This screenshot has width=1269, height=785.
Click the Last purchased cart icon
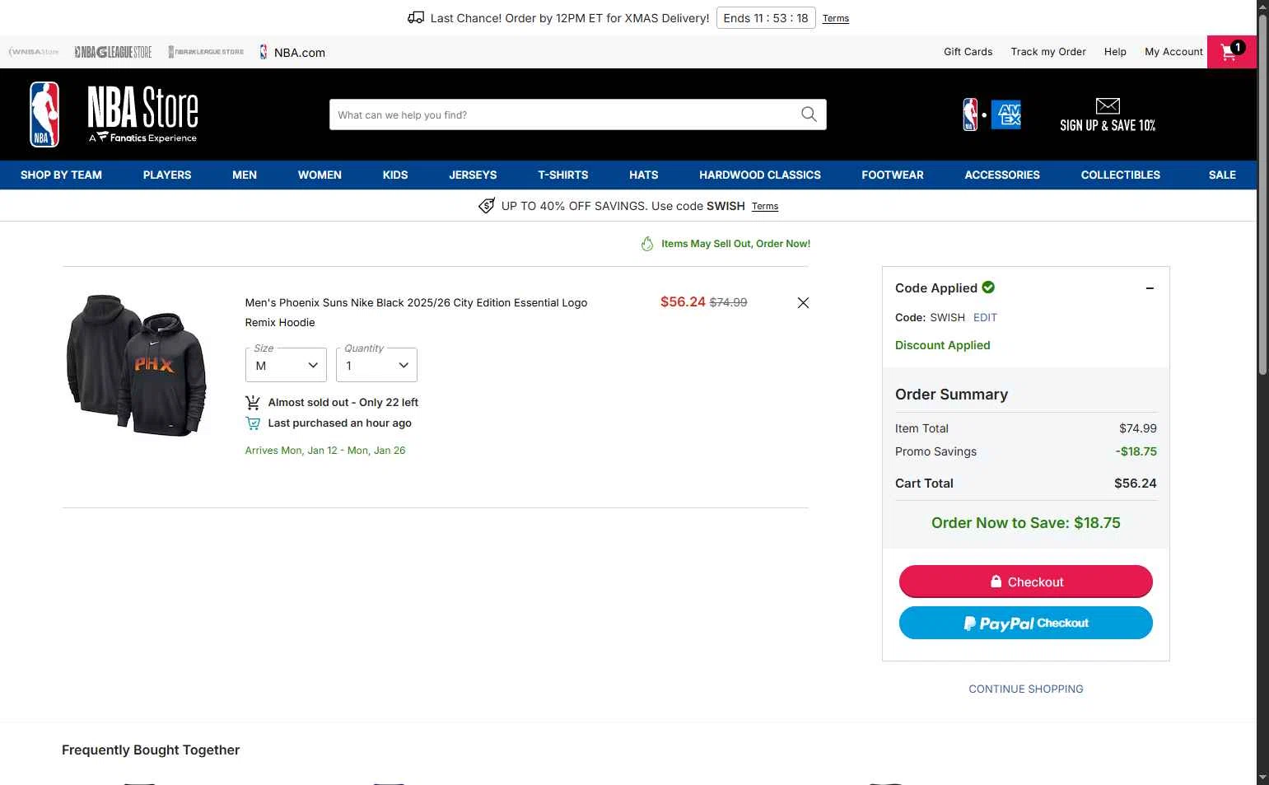(253, 423)
